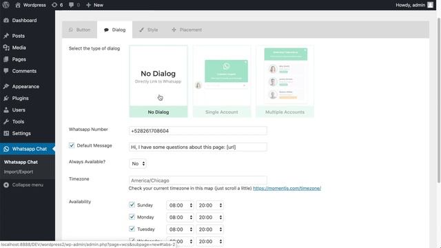
Task: Edit the default message text field
Action: 198,147
